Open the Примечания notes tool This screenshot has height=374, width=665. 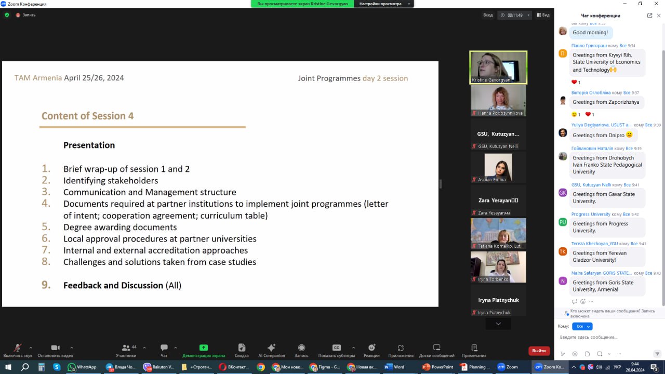point(474,350)
